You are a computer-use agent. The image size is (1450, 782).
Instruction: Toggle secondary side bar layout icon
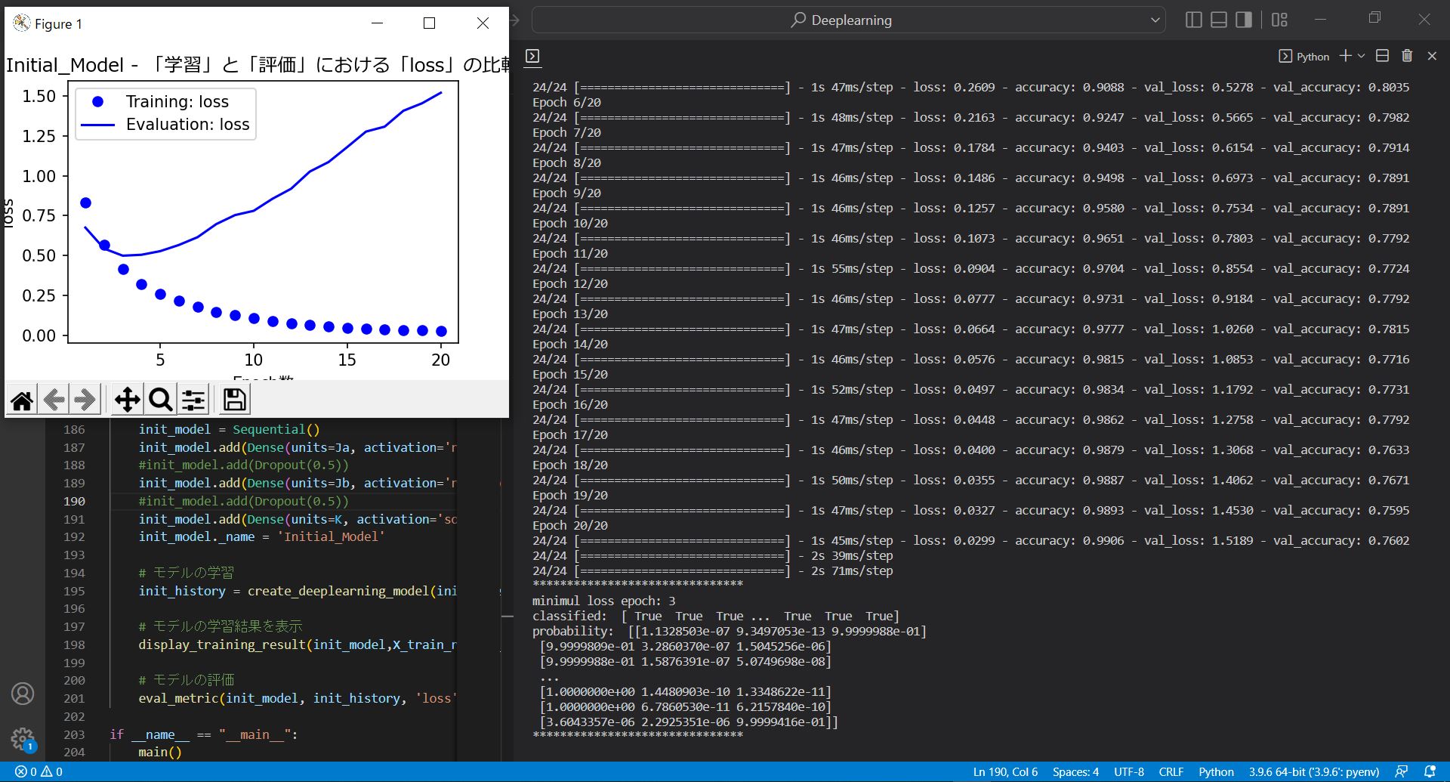click(1244, 20)
